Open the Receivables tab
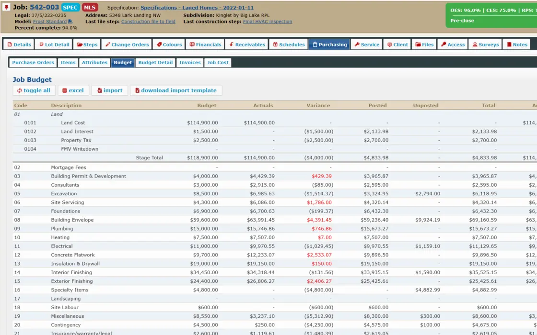 (x=247, y=45)
